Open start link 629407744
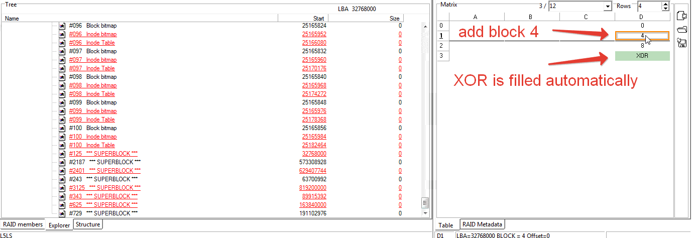693x238 pixels. click(313, 171)
